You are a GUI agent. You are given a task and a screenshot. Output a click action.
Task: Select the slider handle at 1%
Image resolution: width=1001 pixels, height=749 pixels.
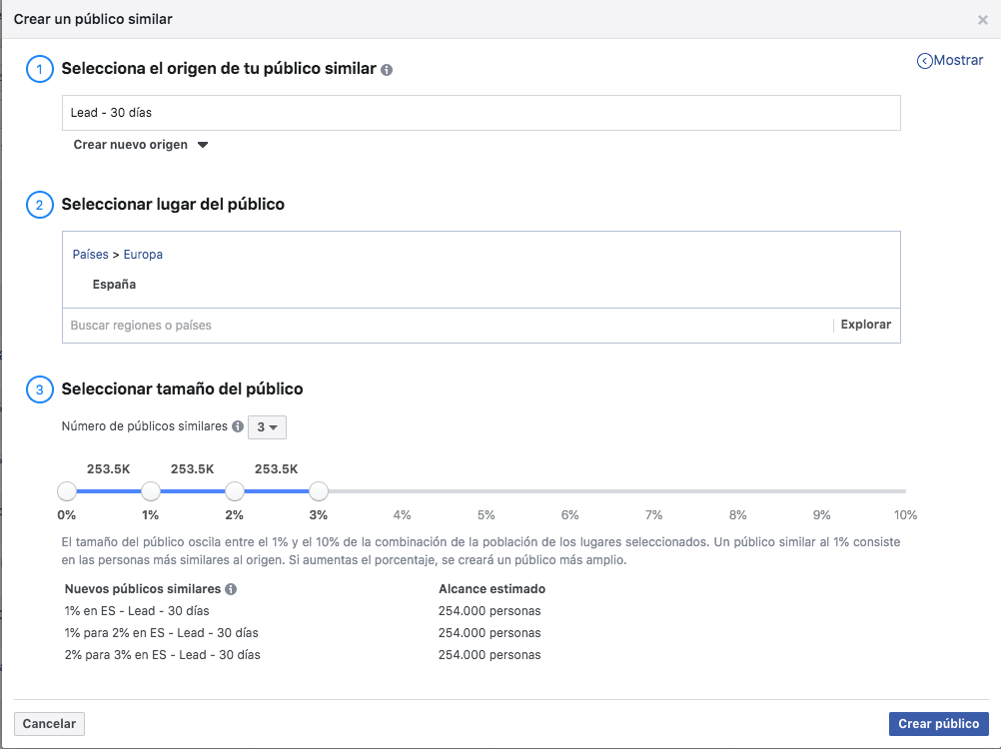[x=151, y=491]
